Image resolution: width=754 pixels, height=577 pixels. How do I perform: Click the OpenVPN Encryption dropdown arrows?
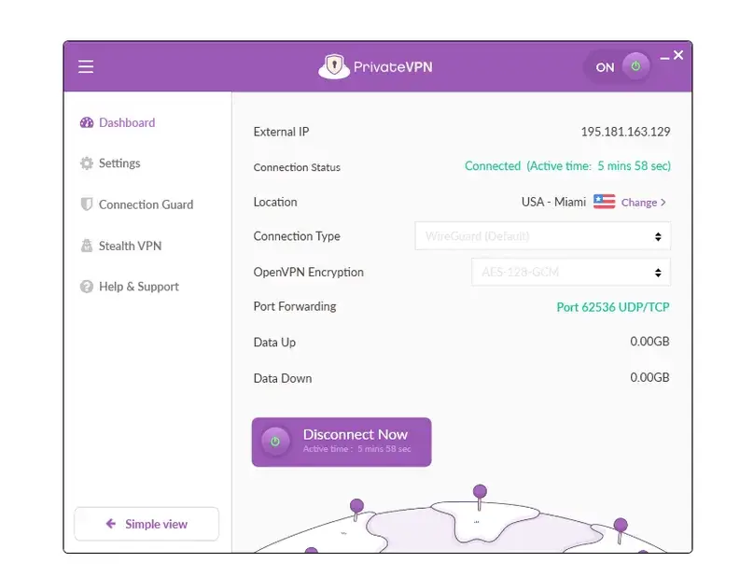click(658, 273)
